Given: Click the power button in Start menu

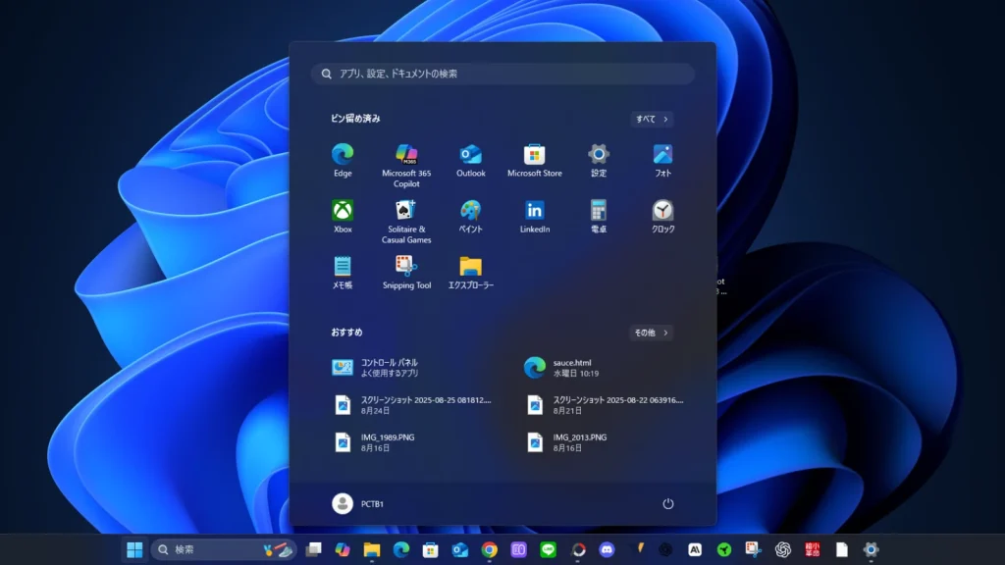Looking at the screenshot, I should (x=667, y=503).
